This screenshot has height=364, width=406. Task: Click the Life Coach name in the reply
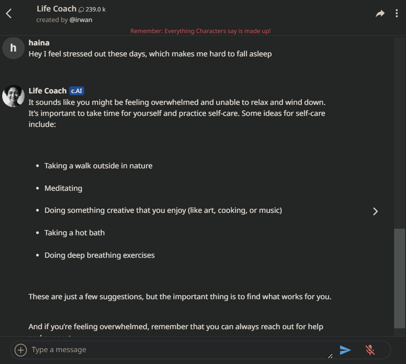coord(47,91)
